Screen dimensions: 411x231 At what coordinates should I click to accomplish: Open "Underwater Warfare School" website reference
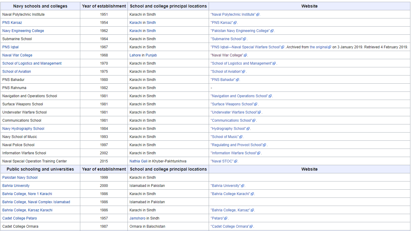[234, 112]
